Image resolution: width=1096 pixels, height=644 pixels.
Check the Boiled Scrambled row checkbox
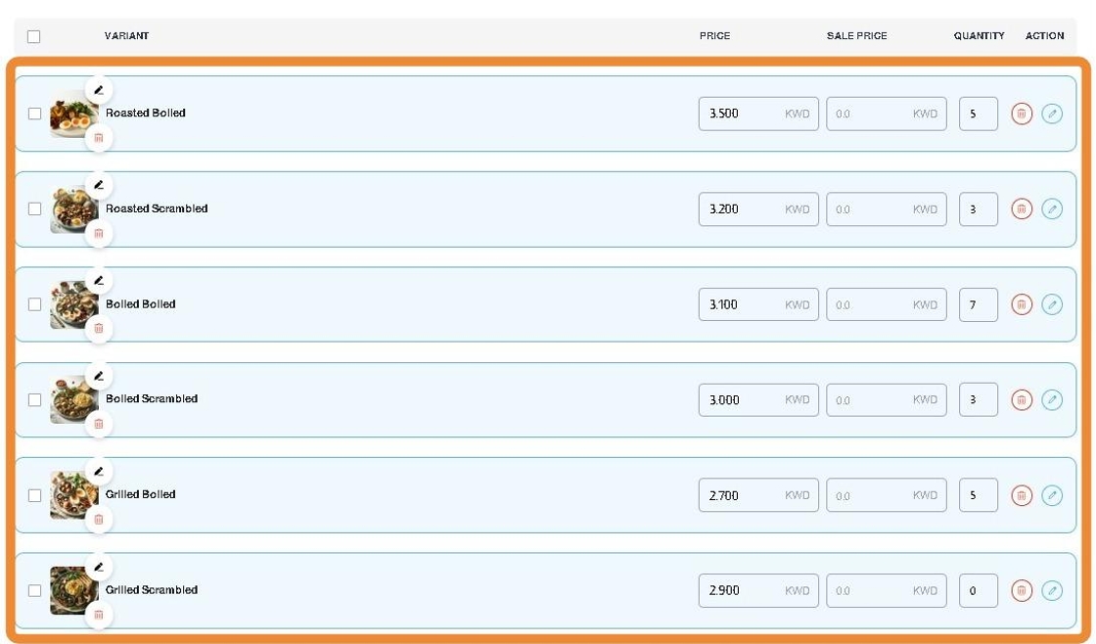tap(34, 400)
